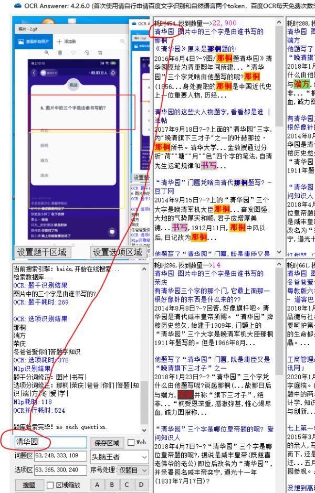Open the 头脑王者 dropdown
This screenshot has width=315, height=493.
pyautogui.click(x=119, y=456)
